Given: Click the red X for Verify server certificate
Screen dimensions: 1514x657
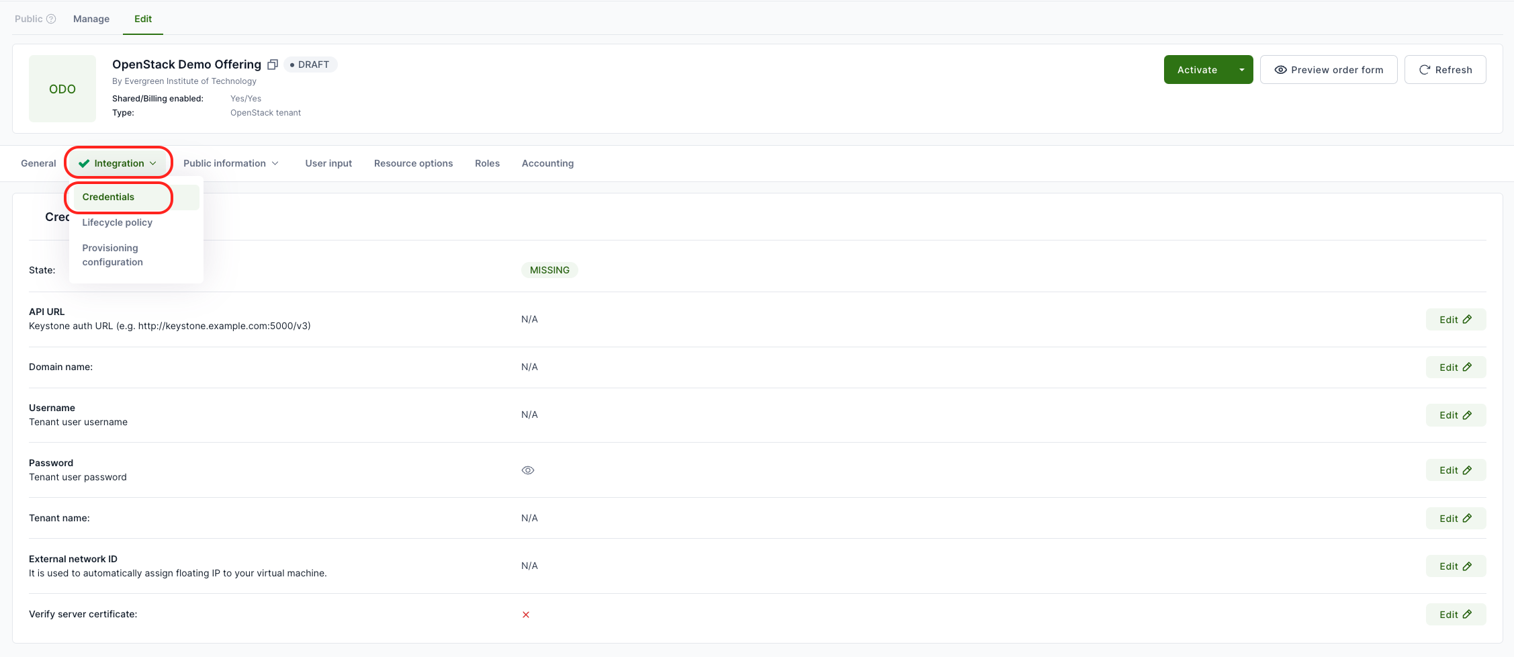Looking at the screenshot, I should 526,615.
